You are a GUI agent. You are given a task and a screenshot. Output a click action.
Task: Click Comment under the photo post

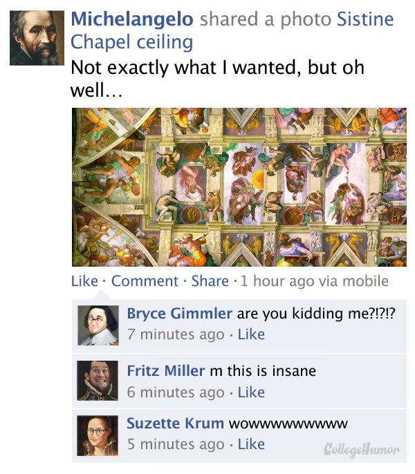145,281
